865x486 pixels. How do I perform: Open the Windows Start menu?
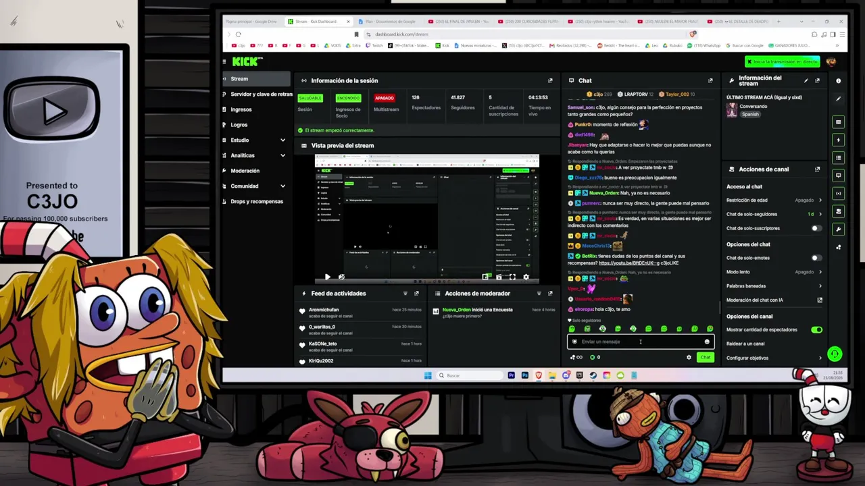[x=428, y=375]
